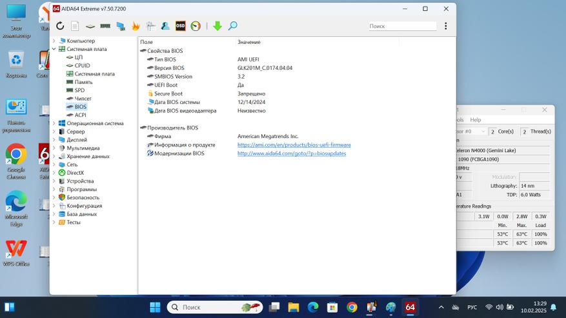Expand the Компьютер tree node

point(54,41)
